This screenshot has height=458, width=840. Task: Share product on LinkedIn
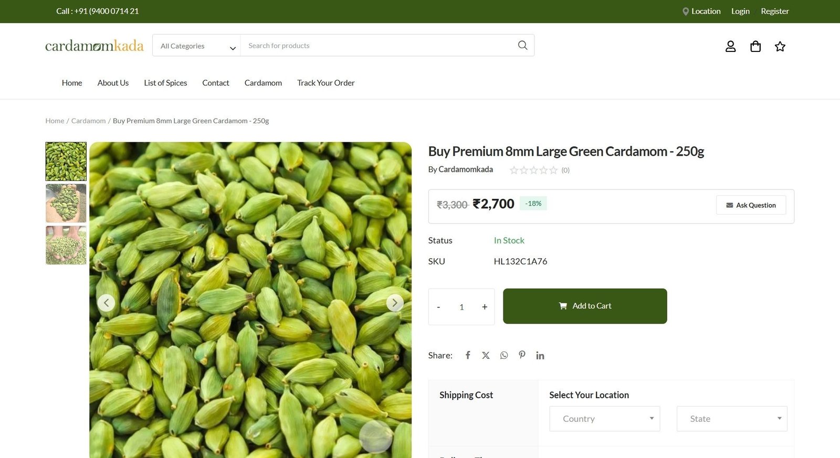click(x=540, y=356)
